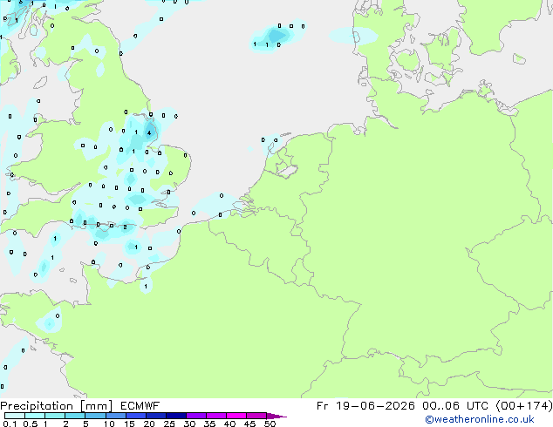553x427 pixels.
Task: Pick the 35–40 mm legend swatch
Action: coord(216,416)
